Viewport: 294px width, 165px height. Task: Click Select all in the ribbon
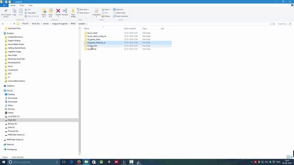point(118,10)
